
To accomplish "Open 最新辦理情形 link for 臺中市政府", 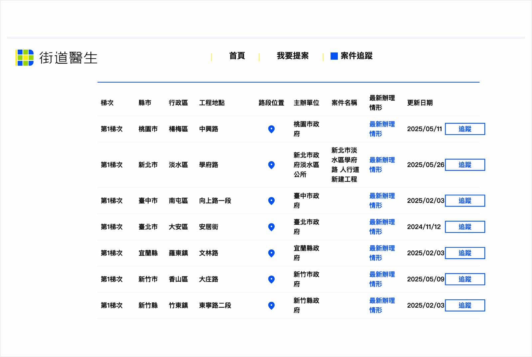I will click(382, 200).
